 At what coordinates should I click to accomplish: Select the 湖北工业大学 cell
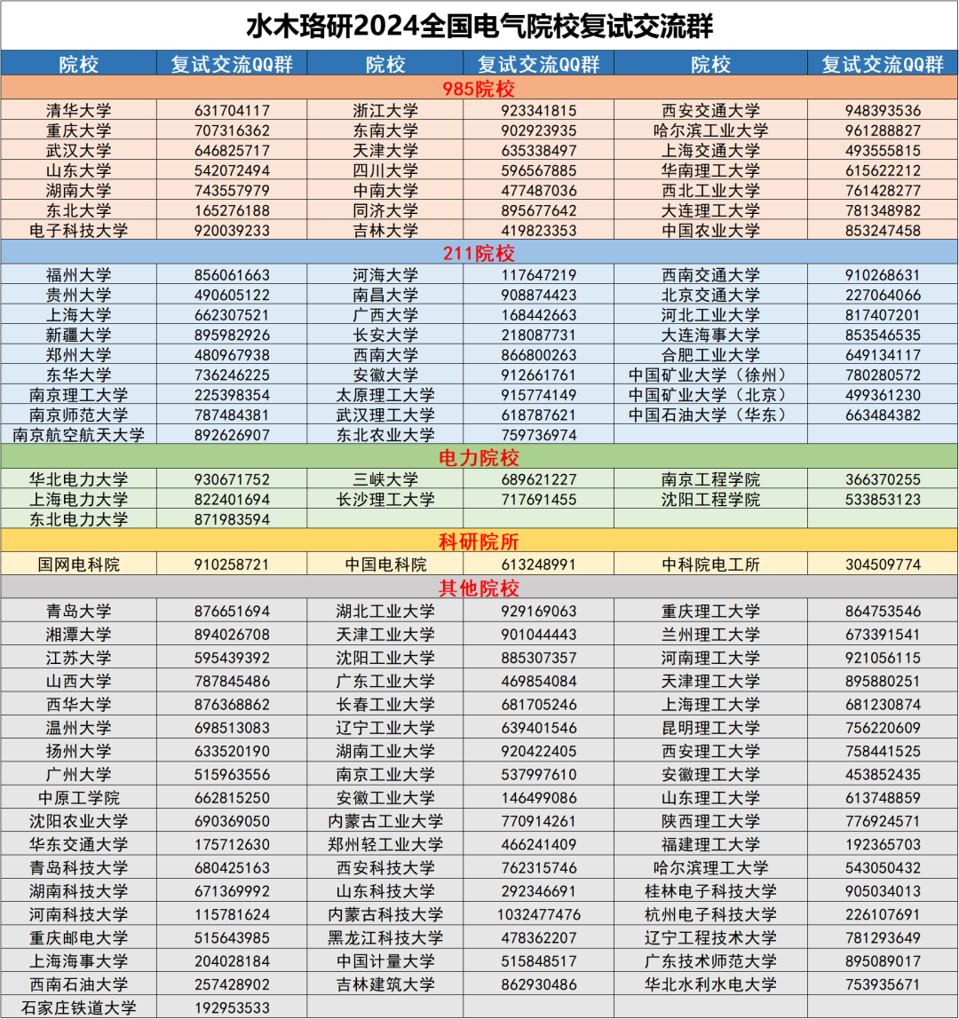[x=385, y=612]
